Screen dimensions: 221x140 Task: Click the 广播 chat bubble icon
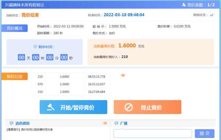click(x=116, y=123)
